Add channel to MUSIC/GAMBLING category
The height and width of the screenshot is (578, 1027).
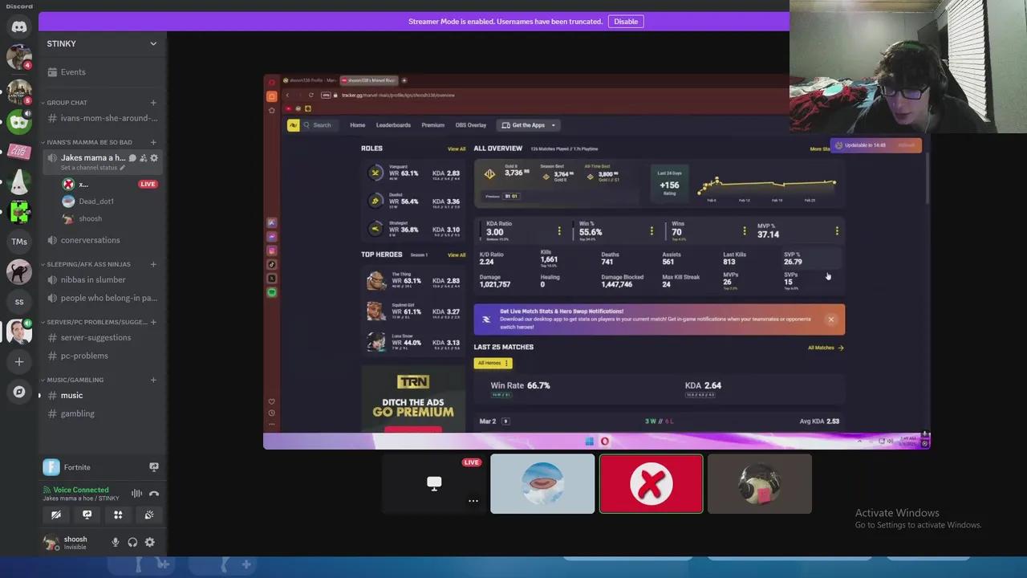pos(153,380)
